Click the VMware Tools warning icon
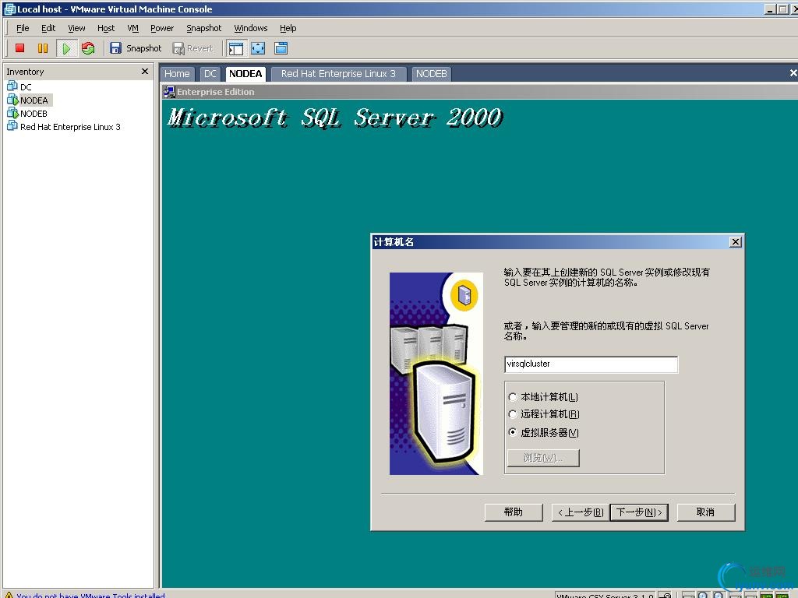Screen dimensions: 798x598 click(x=9, y=595)
